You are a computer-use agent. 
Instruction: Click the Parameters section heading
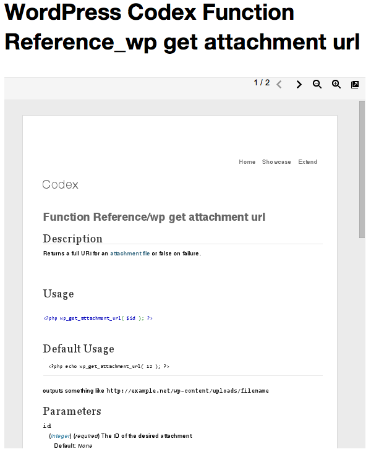(x=72, y=411)
